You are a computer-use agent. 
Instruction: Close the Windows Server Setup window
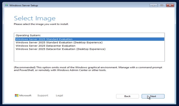(x=170, y=5)
